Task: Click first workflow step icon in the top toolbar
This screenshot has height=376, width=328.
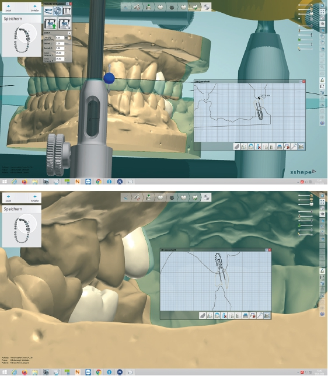Action: 125,7
